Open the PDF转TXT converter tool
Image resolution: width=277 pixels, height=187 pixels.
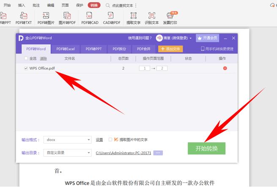click(24, 18)
